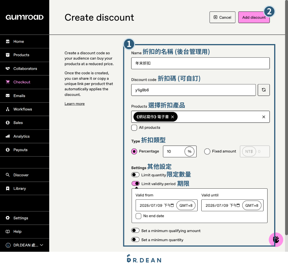Click the regenerate discount code icon

(264, 90)
